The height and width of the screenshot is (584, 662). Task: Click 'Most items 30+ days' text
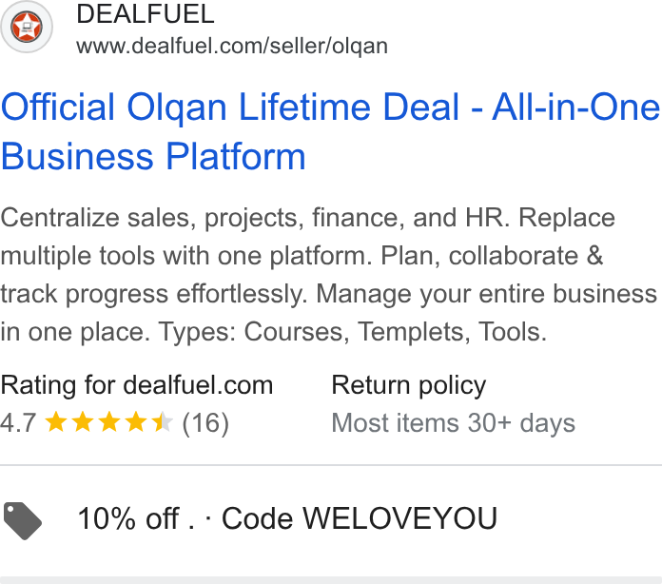tap(453, 423)
